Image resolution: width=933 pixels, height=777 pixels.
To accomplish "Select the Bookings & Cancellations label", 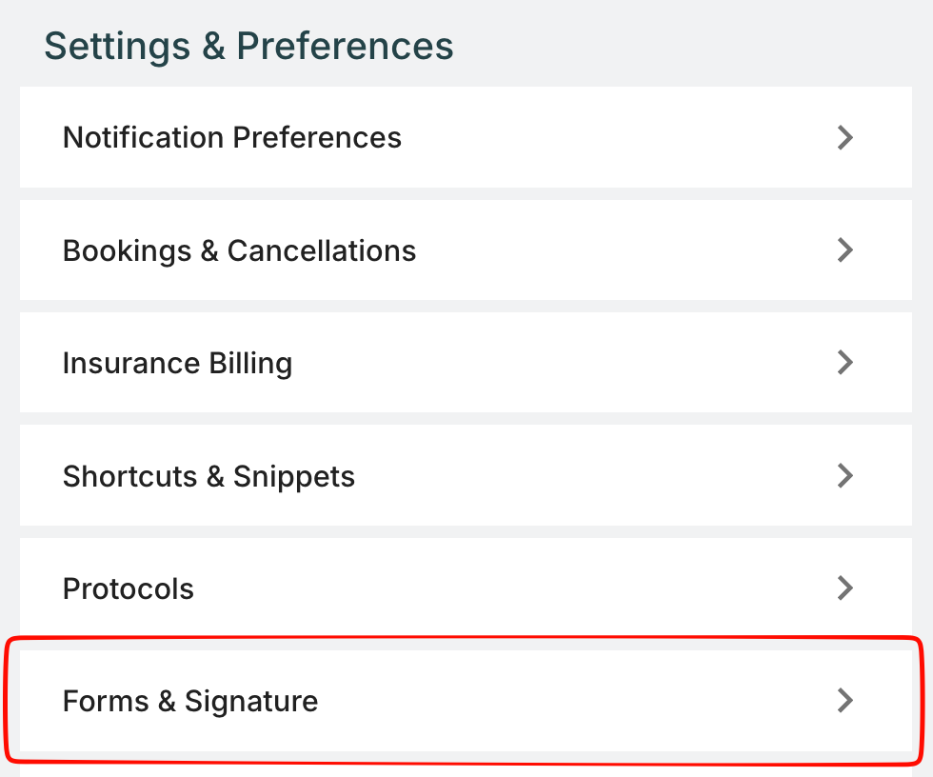I will (x=239, y=250).
